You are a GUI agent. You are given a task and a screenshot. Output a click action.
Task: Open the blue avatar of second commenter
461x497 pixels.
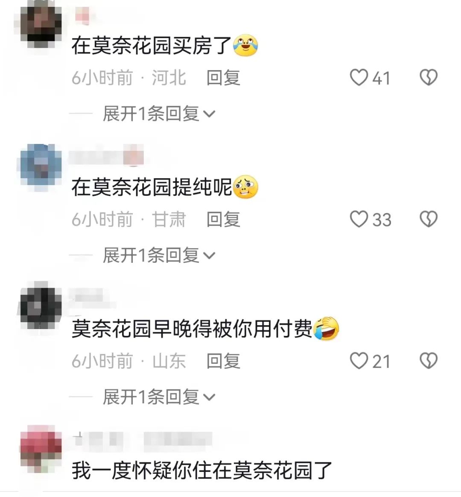point(41,165)
